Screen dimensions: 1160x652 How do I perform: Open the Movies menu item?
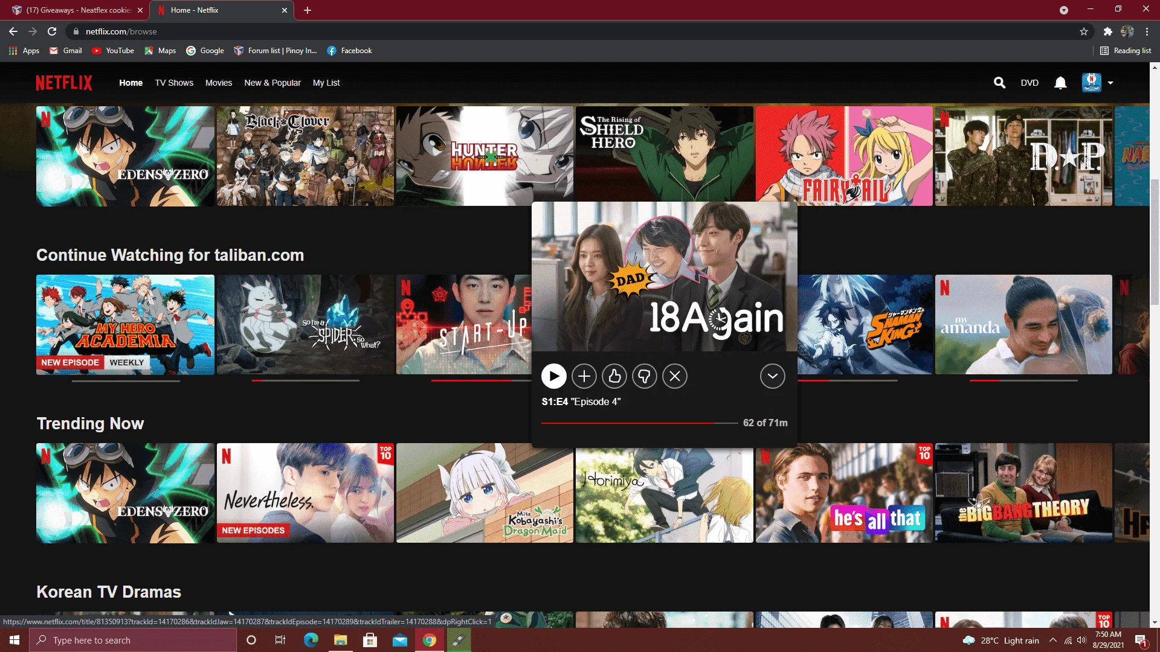point(219,83)
